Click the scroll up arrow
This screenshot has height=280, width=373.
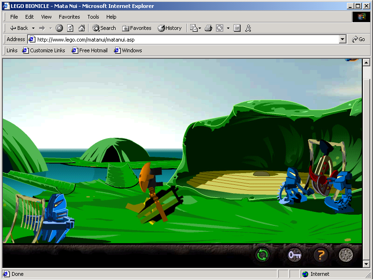coord(366,63)
